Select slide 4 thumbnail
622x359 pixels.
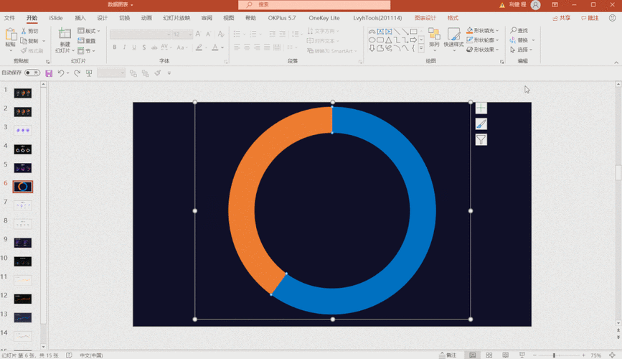[x=23, y=149]
